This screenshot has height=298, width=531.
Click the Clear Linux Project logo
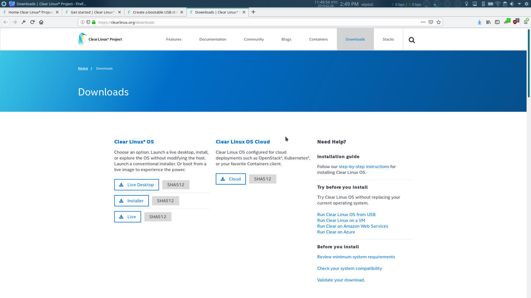[100, 39]
